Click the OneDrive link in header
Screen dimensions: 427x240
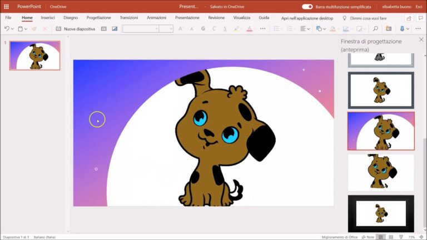pyautogui.click(x=58, y=7)
